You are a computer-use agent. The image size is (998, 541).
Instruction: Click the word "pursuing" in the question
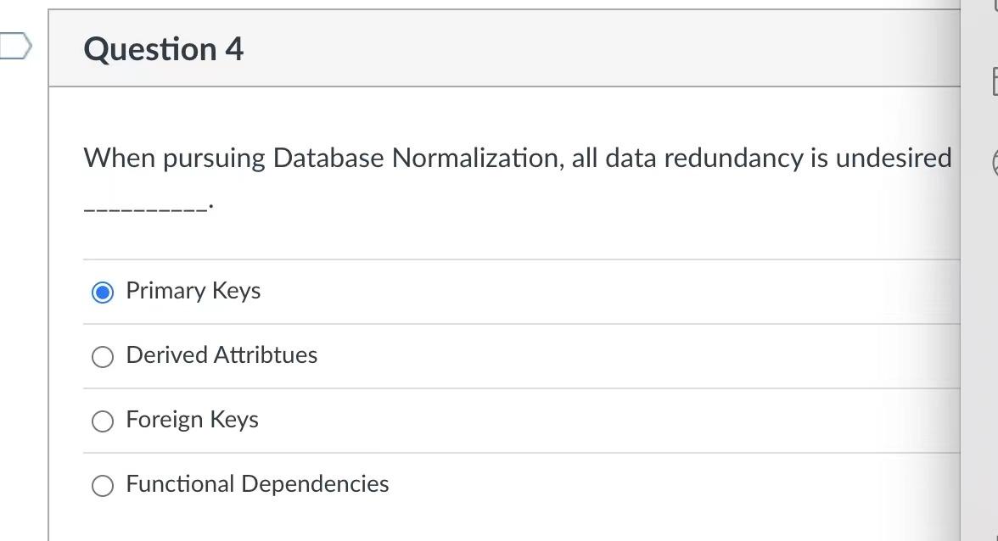tap(214, 159)
